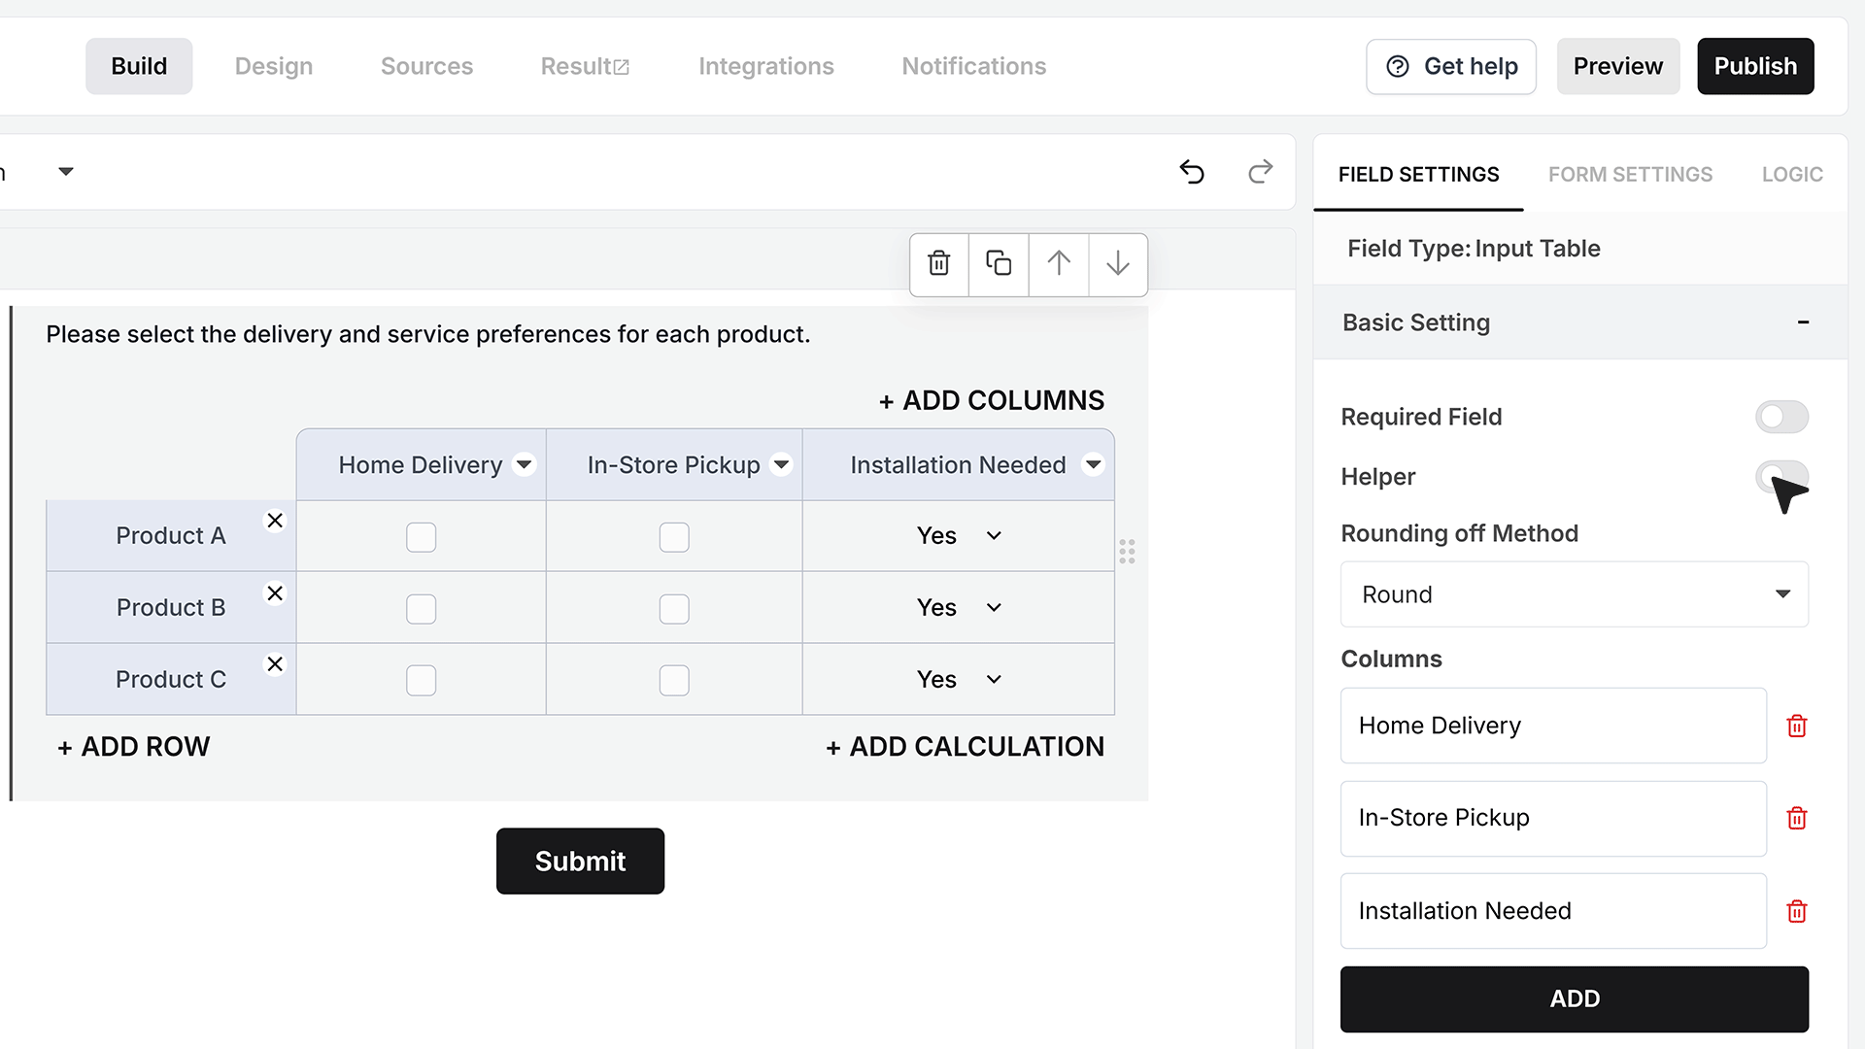This screenshot has height=1049, width=1865.
Task: Enable the Required Field toggle
Action: coord(1781,417)
